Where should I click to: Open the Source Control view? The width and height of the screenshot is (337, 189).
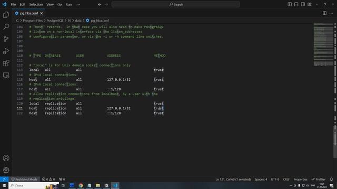[x=6, y=39]
